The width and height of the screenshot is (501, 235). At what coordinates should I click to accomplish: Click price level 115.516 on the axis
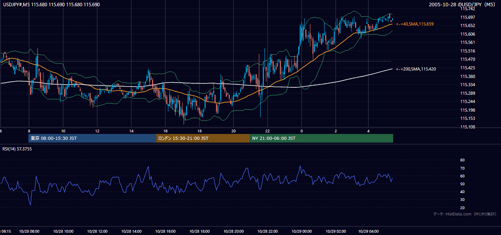(x=468, y=51)
